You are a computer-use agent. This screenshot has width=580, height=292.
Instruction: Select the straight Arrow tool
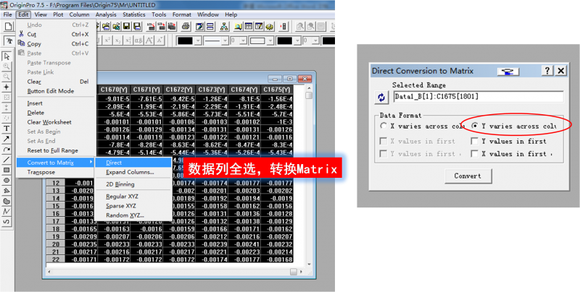[x=7, y=139]
